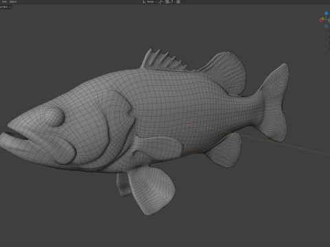The height and width of the screenshot is (247, 330).
Task: Open the Object menu next to Add
Action: coord(13,1)
